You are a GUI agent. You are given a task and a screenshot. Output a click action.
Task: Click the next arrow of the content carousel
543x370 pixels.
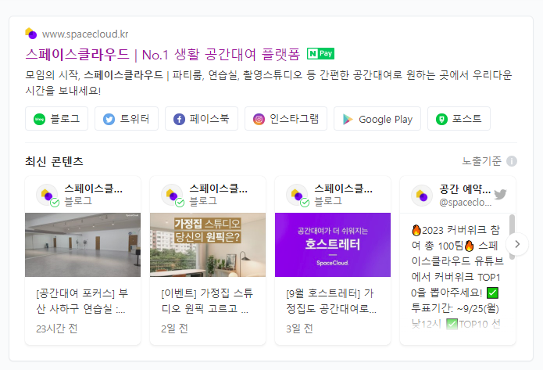pos(517,244)
